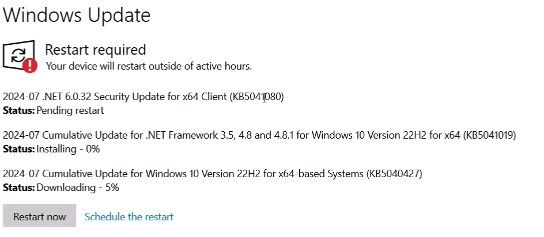Click the Pending restart status text

[x=70, y=110]
